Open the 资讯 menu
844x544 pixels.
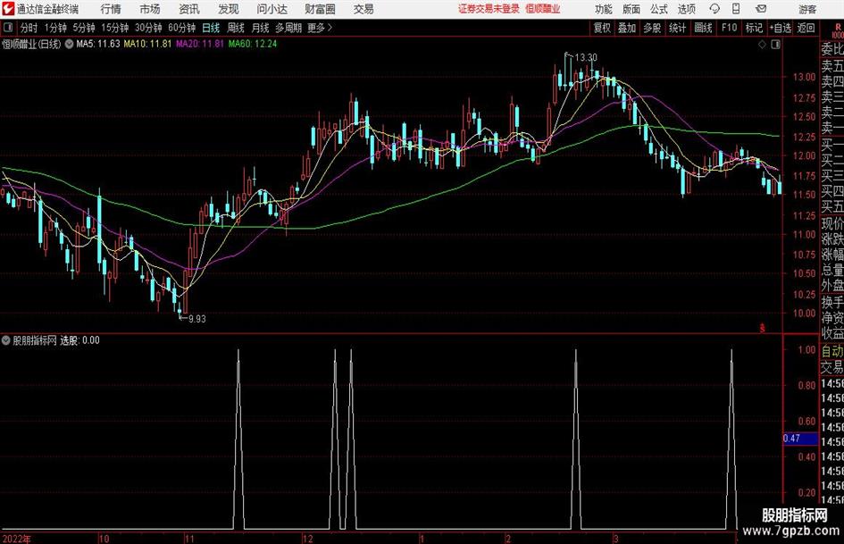coord(189,9)
